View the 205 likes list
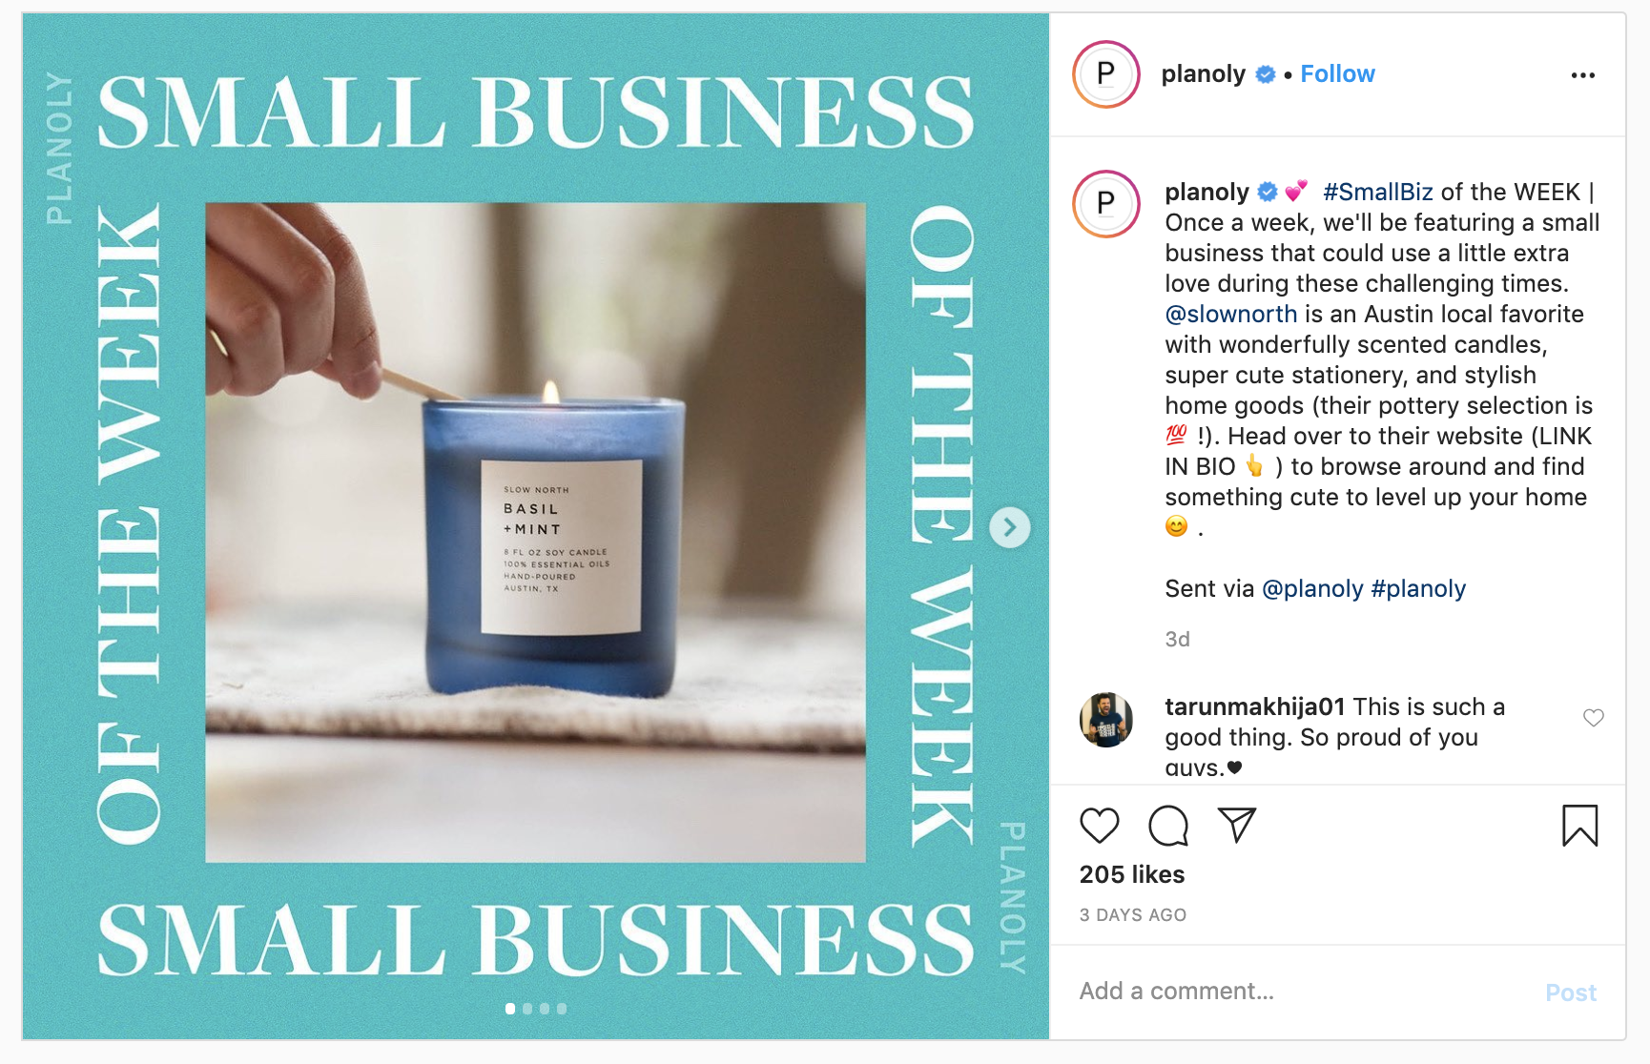The height and width of the screenshot is (1064, 1650). tap(1132, 874)
